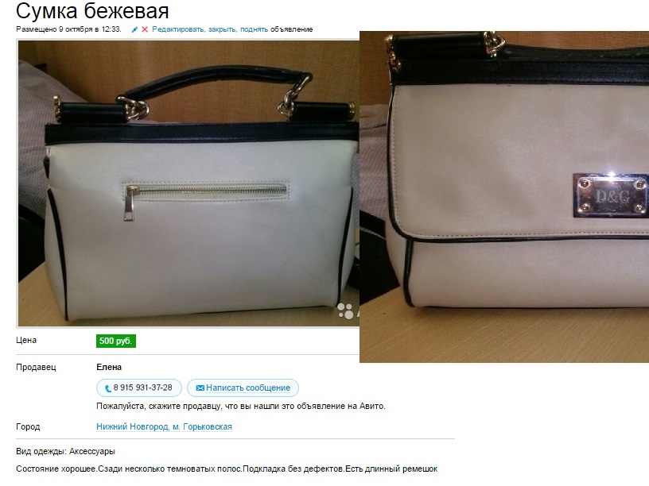The height and width of the screenshot is (486, 649).
Task: Click the Вид одежды: Аксессуары line
Action: (65, 451)
